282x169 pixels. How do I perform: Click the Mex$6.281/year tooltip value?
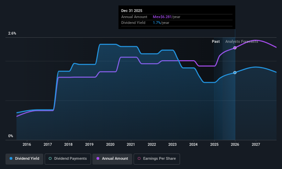(x=167, y=17)
